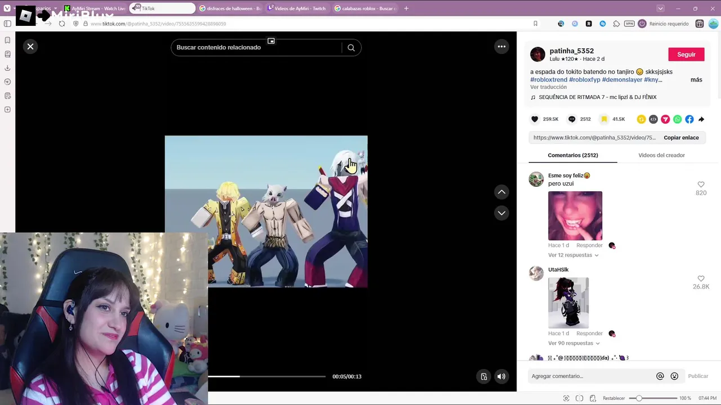
Task: Click Publicar button
Action: (698, 376)
